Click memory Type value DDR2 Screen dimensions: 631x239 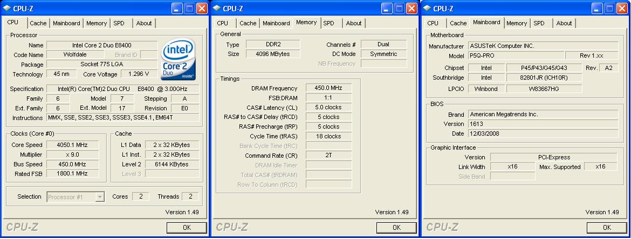point(273,44)
